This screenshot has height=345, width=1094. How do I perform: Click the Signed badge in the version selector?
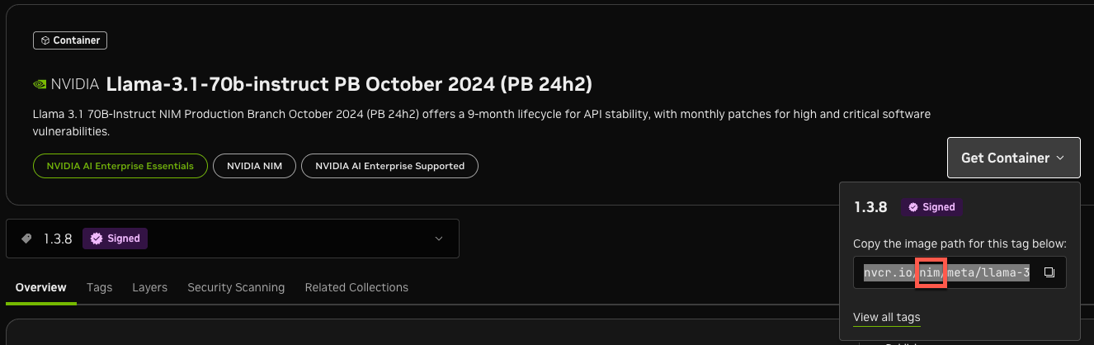pyautogui.click(x=115, y=239)
